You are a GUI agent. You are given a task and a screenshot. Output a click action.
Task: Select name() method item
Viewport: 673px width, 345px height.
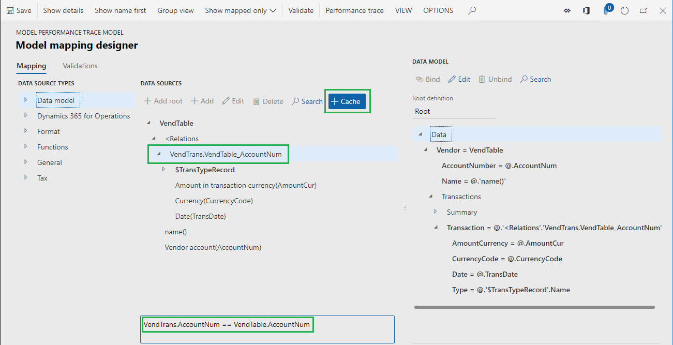[175, 232]
